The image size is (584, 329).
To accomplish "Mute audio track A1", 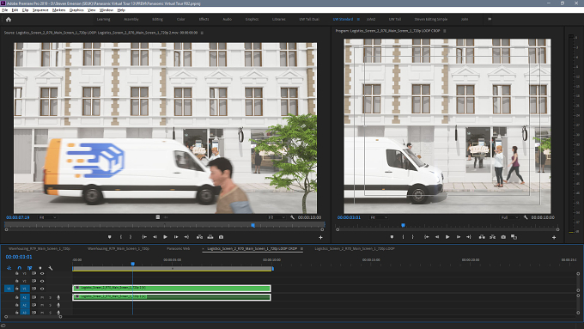I will click(x=42, y=297).
